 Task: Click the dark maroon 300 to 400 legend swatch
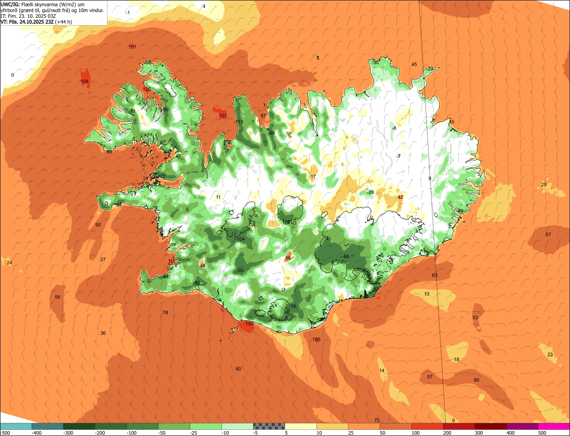(491, 426)
